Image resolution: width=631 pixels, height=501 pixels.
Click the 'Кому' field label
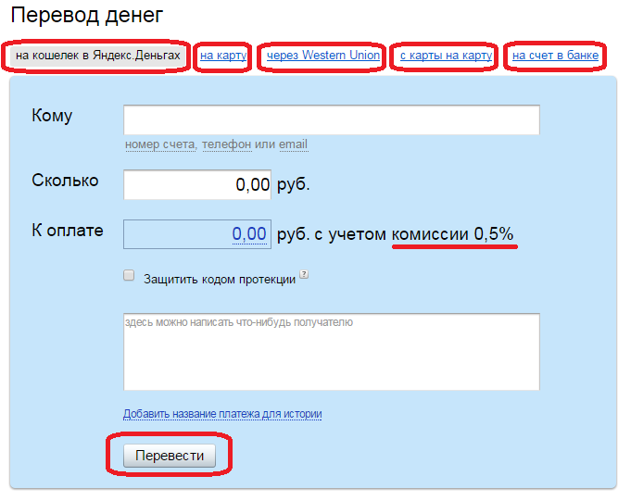point(52,116)
